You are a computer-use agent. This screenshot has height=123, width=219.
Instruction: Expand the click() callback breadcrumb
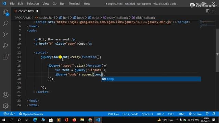145,18
